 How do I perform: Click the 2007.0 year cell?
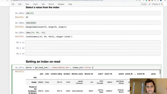(x=41, y=91)
